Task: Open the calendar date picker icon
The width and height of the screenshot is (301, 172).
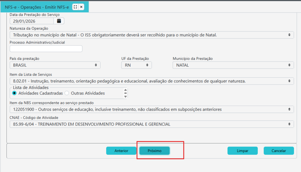Action: [59, 21]
